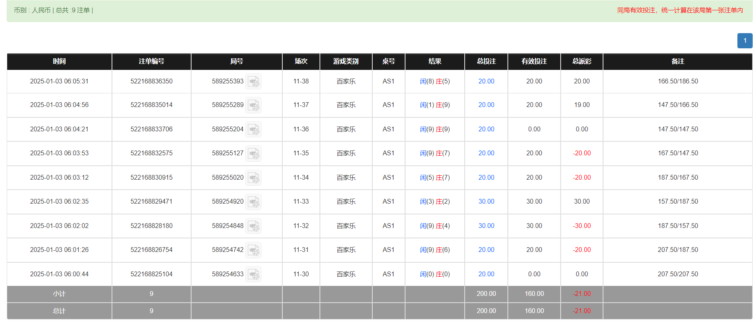Open video replay icon for round 589255393

pos(253,81)
